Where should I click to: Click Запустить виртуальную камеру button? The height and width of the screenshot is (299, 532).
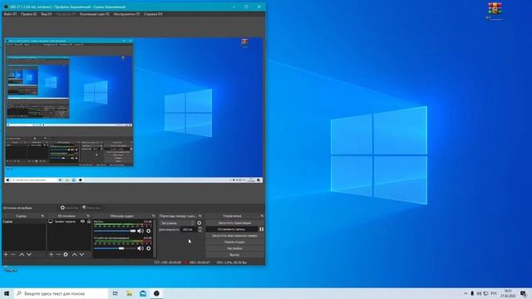click(x=234, y=236)
